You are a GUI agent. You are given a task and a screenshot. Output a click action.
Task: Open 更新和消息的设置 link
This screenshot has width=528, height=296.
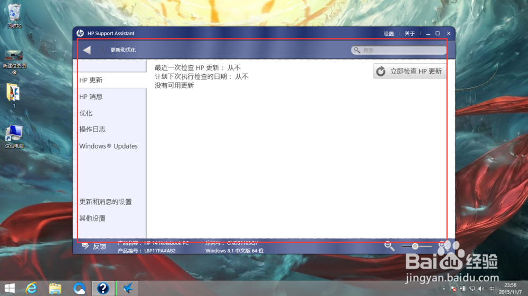click(x=106, y=202)
